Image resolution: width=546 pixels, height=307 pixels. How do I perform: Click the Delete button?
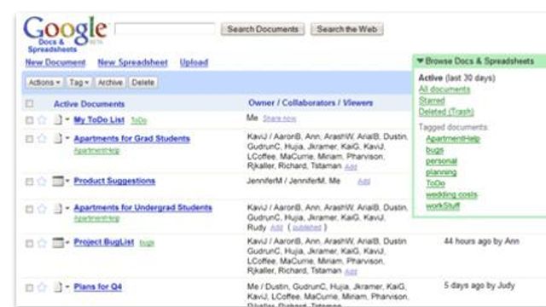coord(143,83)
